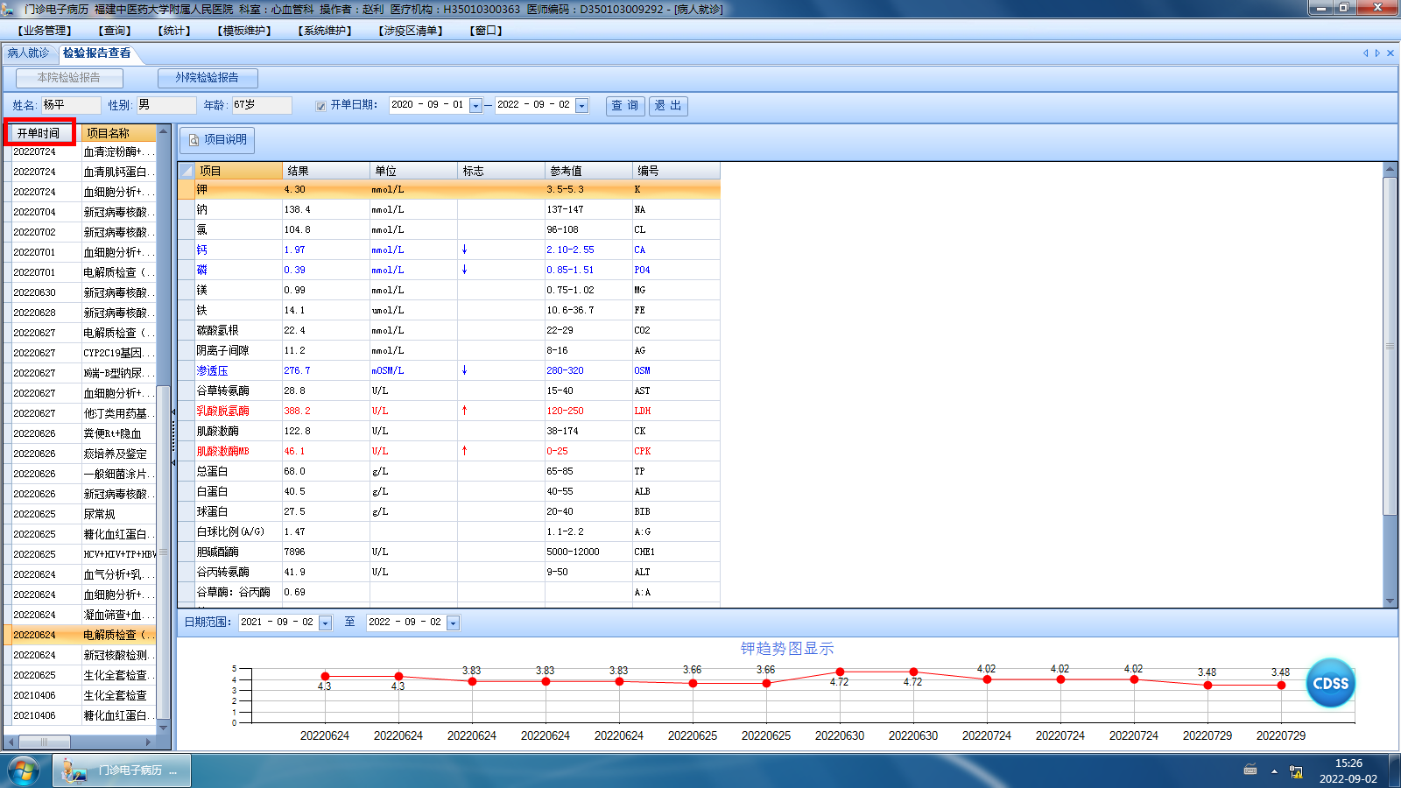
Task: Open the 系统维护 menu
Action: (325, 31)
